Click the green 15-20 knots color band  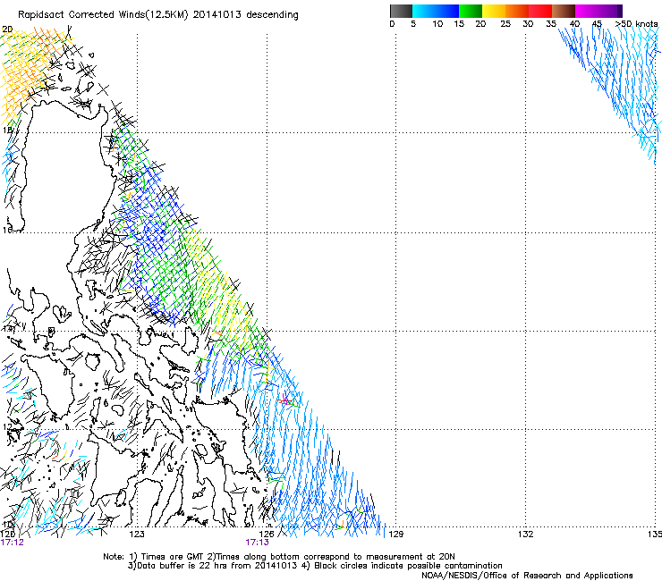click(471, 11)
